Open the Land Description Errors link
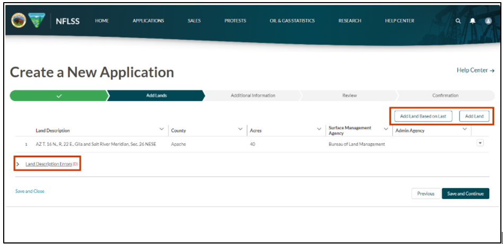The width and height of the screenshot is (503, 244). click(x=49, y=164)
